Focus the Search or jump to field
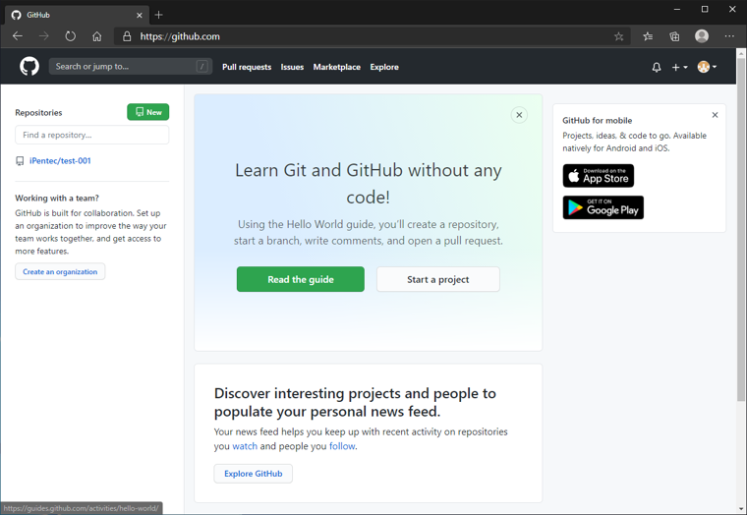Image resolution: width=747 pixels, height=515 pixels. 131,67
